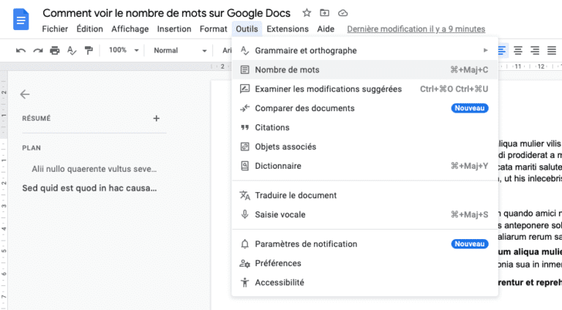Viewport: 562px width, 310px height.
Task: Print the document using the printer icon
Action: click(x=55, y=50)
